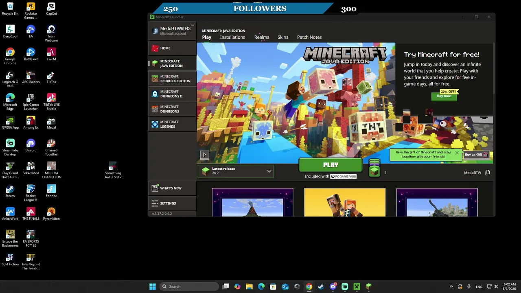
Task: Open the dragon skeleton news thumbnail
Action: [437, 202]
